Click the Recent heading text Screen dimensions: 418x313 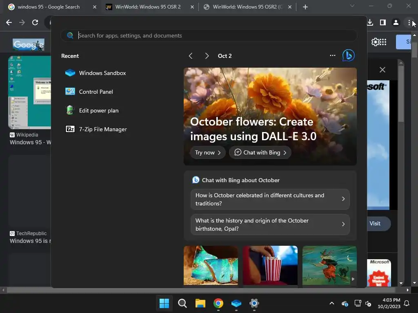coord(70,56)
